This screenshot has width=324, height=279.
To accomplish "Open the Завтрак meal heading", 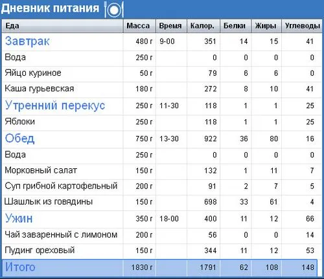I will [x=27, y=41].
